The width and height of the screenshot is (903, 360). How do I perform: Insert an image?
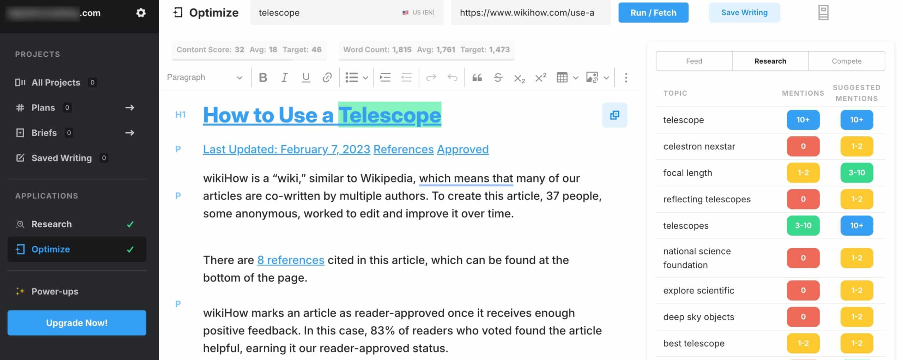[x=592, y=77]
